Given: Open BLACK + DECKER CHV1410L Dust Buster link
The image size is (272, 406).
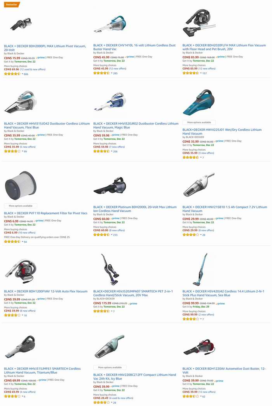Looking at the screenshot, I should tap(134, 47).
